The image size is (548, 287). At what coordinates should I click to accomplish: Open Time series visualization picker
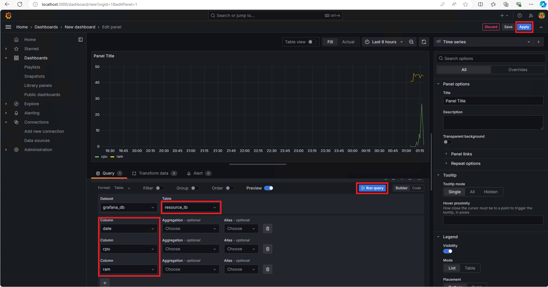click(x=484, y=42)
